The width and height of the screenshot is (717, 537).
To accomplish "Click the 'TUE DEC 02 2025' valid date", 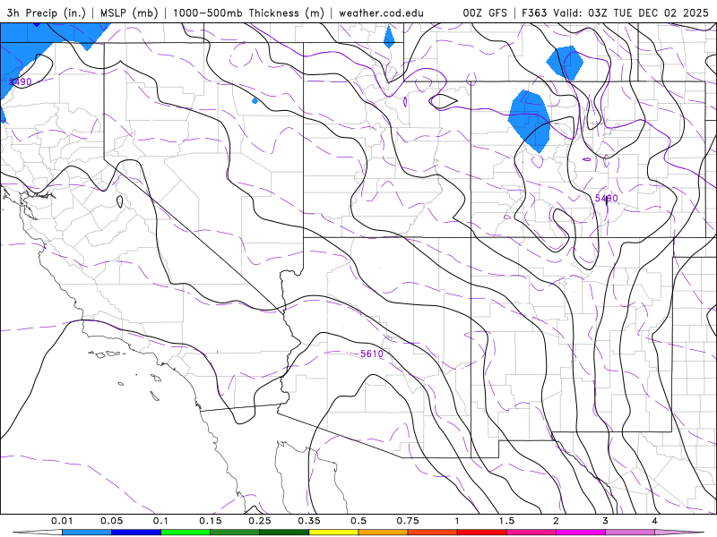I will pyautogui.click(x=661, y=13).
